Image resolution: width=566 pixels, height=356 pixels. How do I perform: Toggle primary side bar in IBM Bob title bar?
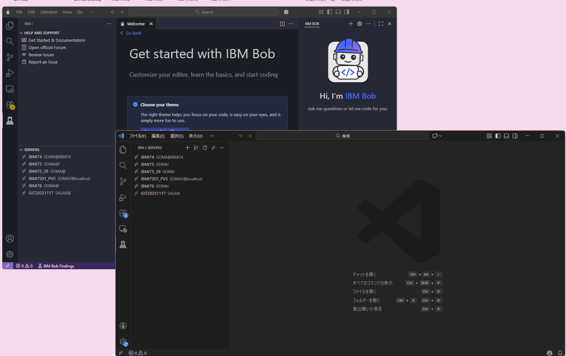(x=330, y=12)
